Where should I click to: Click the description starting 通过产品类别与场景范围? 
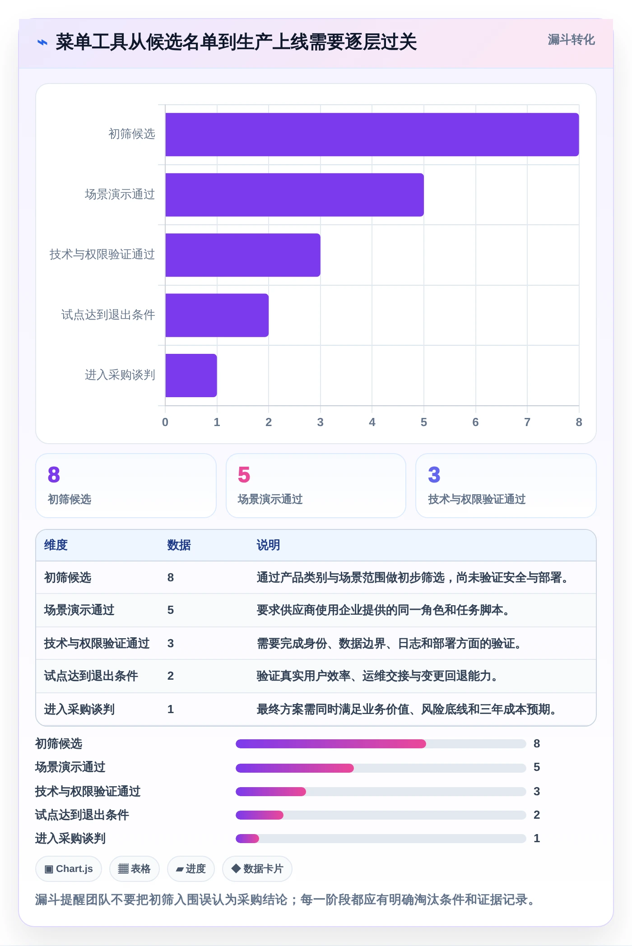click(x=414, y=578)
